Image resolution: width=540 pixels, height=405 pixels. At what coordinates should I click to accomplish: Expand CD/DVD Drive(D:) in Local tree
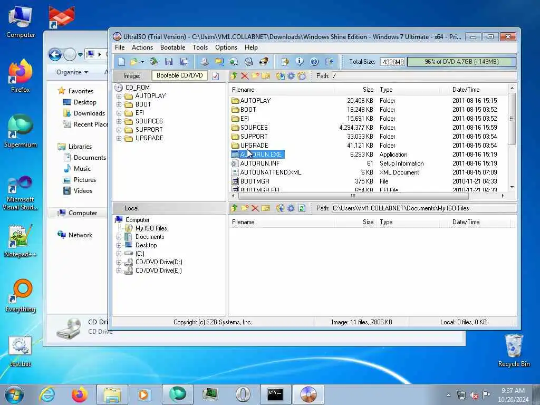[119, 262]
